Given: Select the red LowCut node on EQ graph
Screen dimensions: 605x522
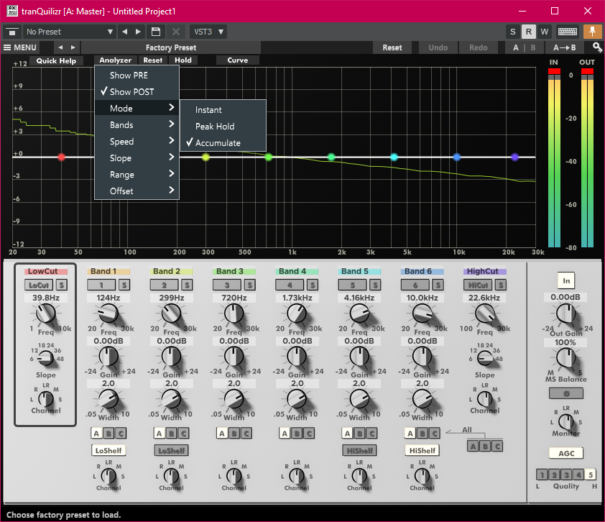Looking at the screenshot, I should [61, 157].
